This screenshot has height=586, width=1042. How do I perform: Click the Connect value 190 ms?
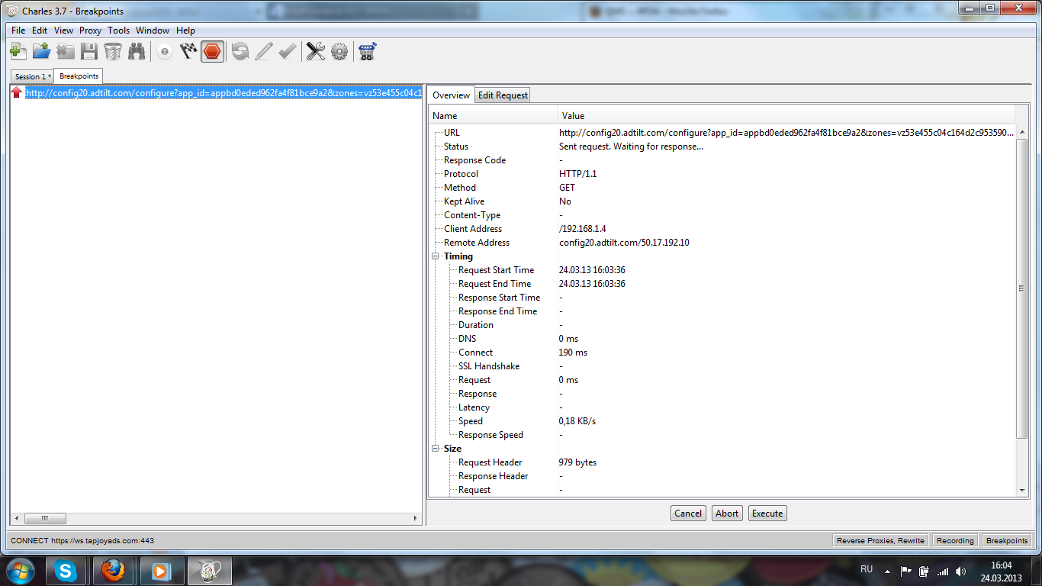573,353
